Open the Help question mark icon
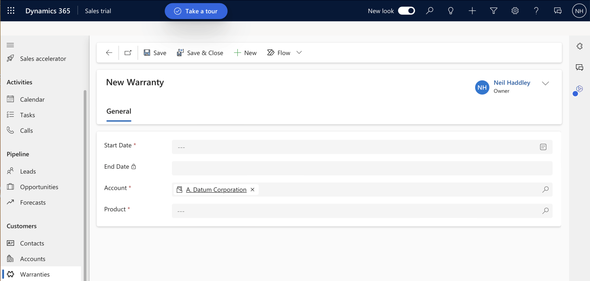 click(536, 11)
